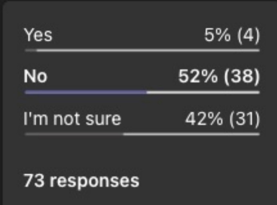This screenshot has width=277, height=205.
Task: Choose the I'm not sure option
Action: [73, 119]
